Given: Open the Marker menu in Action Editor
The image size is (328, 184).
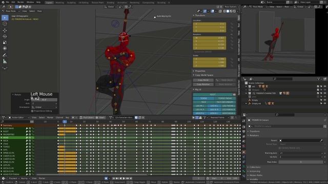Looking at the screenshot, I should [50, 118].
